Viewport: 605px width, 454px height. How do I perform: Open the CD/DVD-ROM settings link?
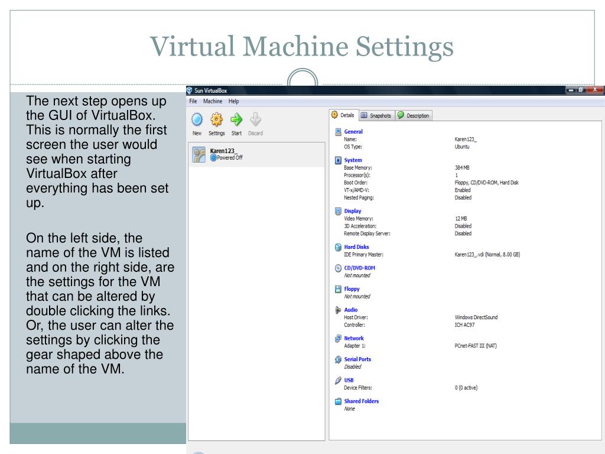(360, 268)
